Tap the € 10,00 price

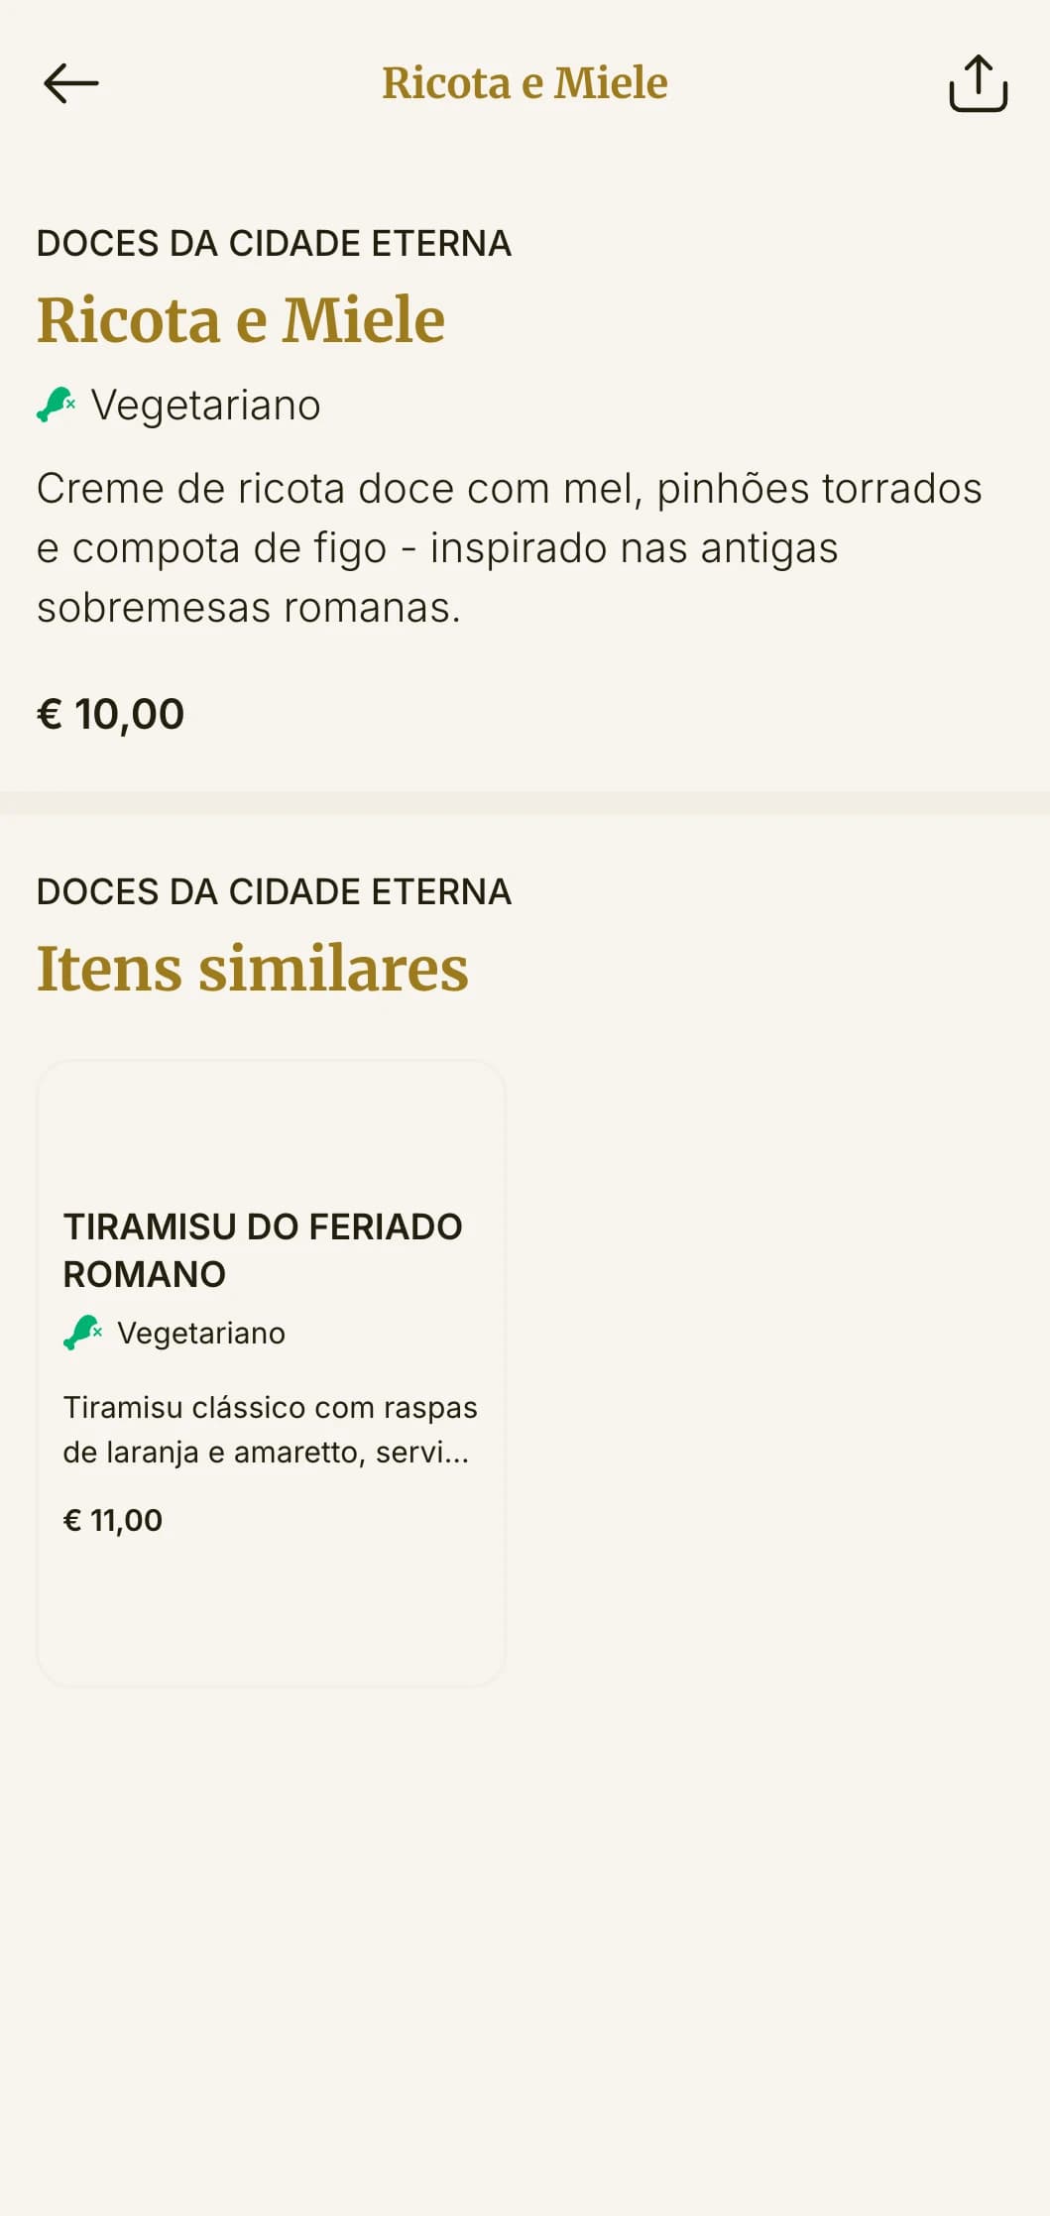click(x=111, y=714)
